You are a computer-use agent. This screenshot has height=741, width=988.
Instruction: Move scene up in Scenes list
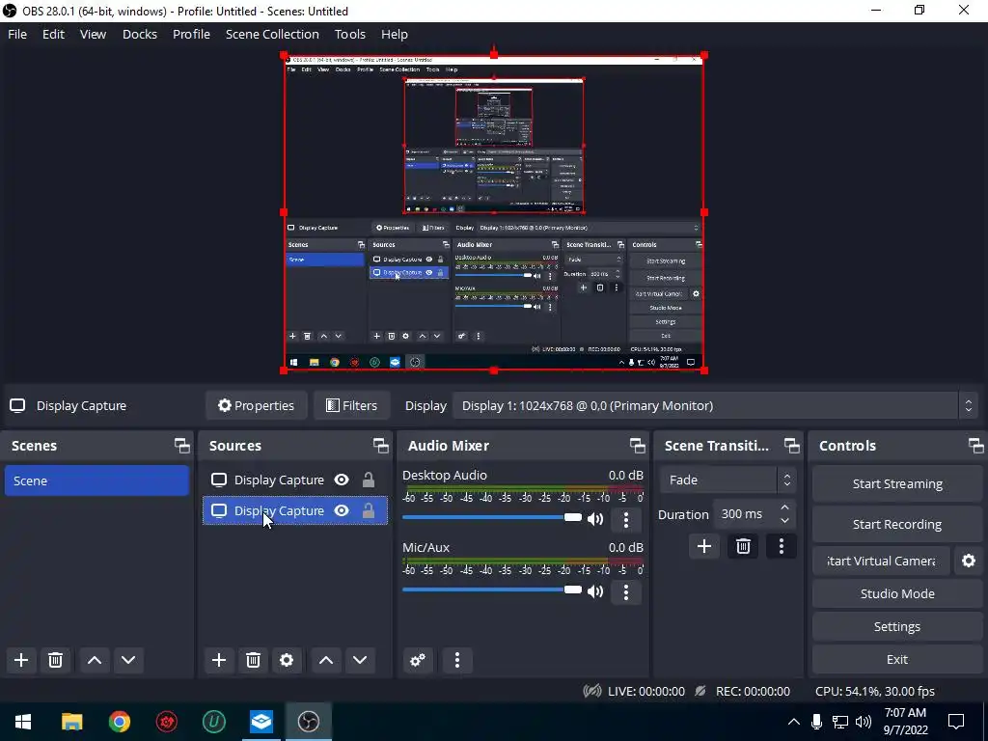pos(95,660)
